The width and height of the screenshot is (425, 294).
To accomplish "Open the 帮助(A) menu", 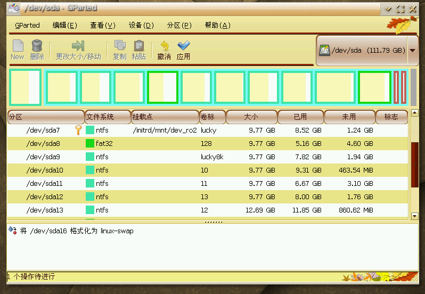I will 218,25.
